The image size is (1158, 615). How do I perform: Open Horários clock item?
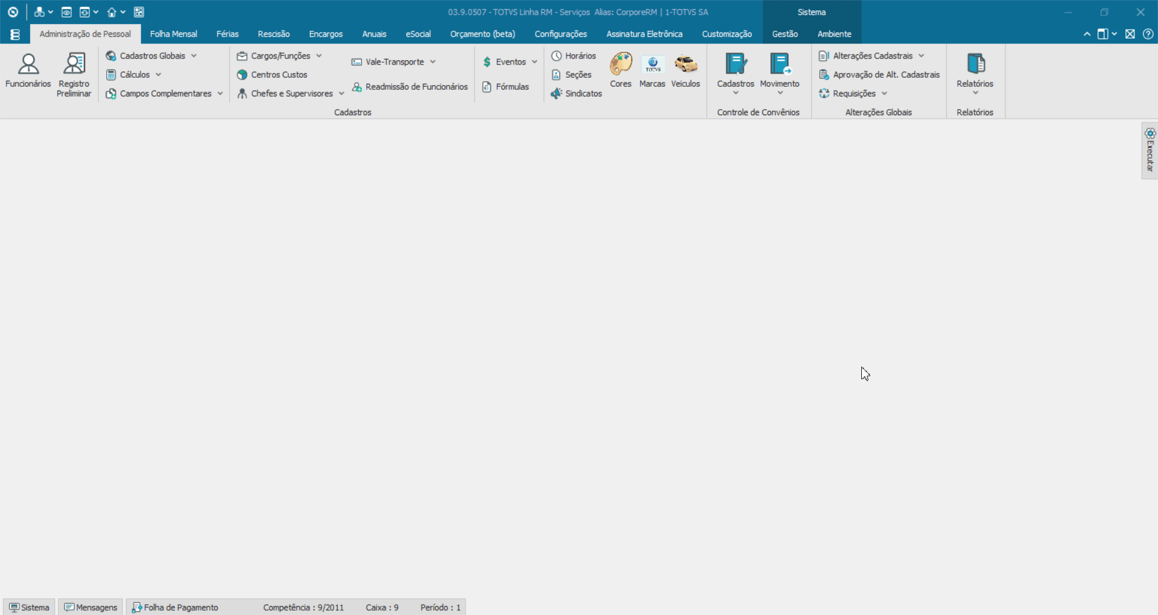click(x=574, y=56)
